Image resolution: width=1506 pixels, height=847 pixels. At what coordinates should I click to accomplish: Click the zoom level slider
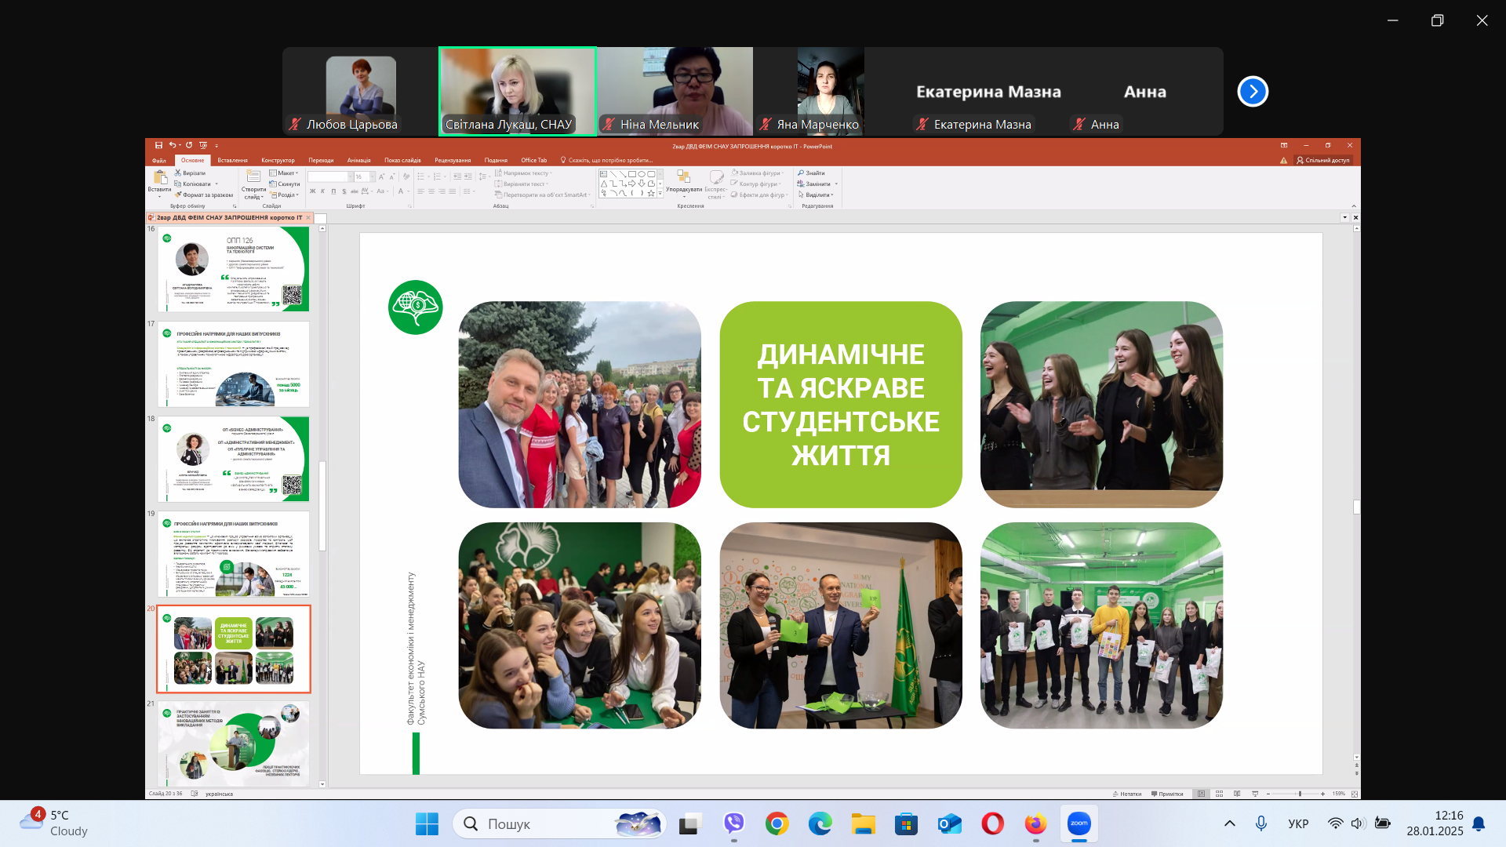tap(1300, 794)
